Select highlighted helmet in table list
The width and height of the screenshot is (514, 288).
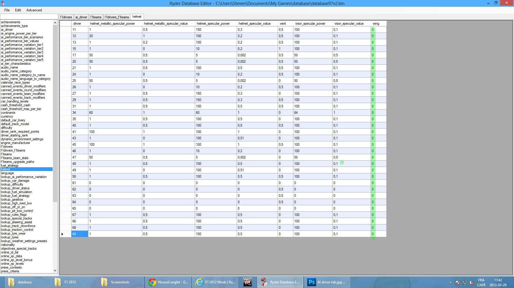pyautogui.click(x=26, y=169)
